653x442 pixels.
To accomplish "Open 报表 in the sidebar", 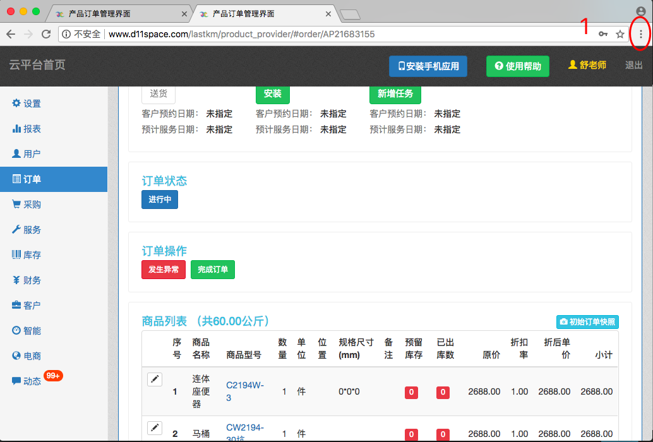I will pos(27,129).
